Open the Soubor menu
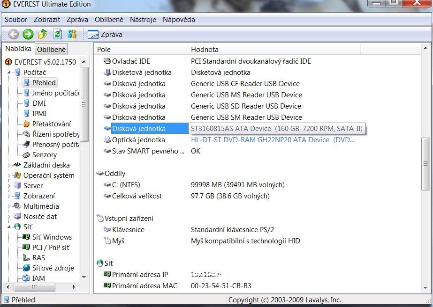Viewport: 433px width, 307px height. [16, 20]
